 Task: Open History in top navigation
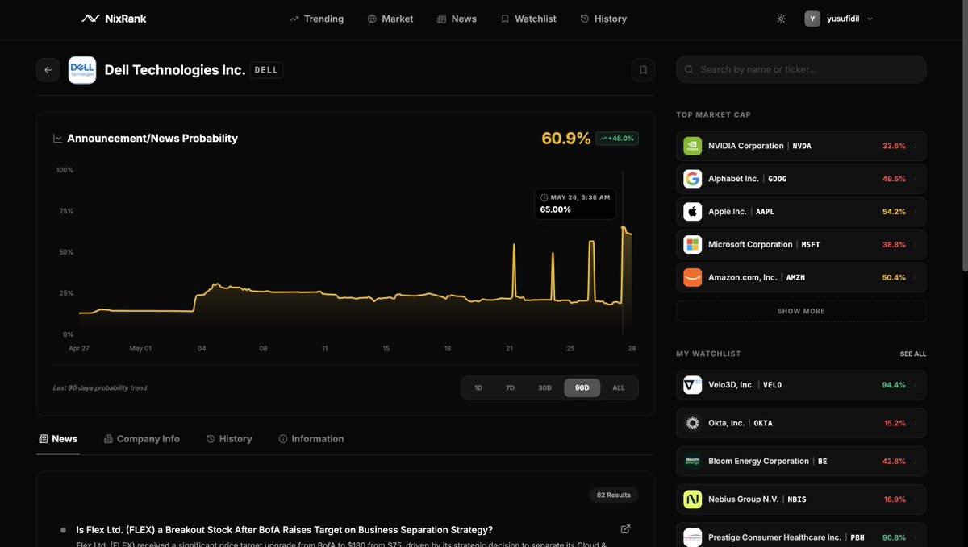[x=603, y=19]
